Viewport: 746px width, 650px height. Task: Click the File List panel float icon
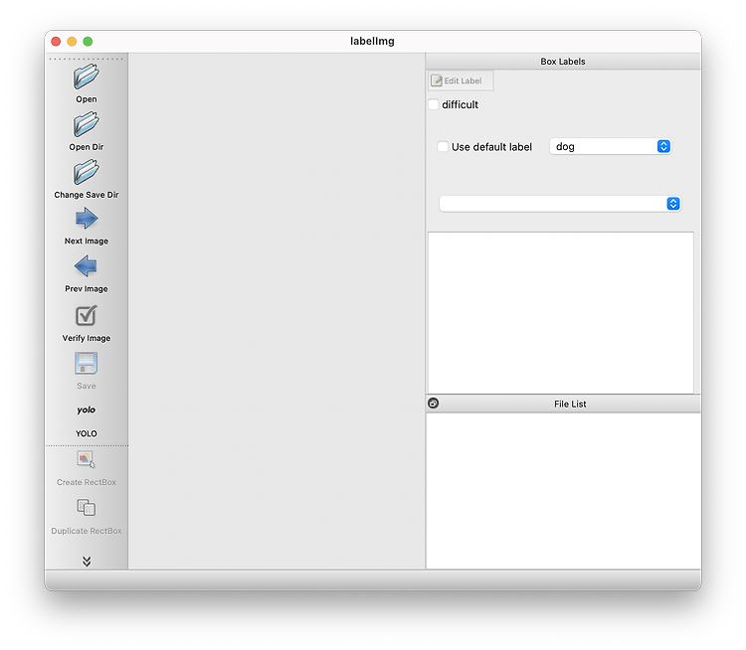click(434, 404)
